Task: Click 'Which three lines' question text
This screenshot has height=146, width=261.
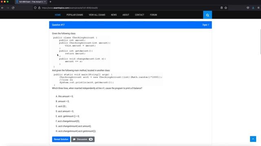Action: pos(97,88)
